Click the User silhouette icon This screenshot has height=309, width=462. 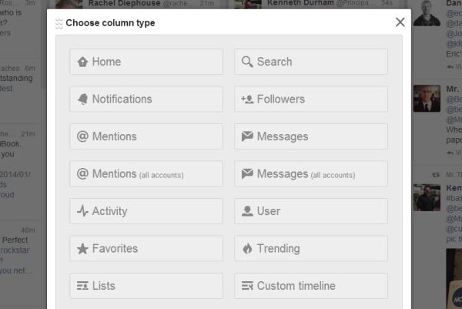click(247, 211)
